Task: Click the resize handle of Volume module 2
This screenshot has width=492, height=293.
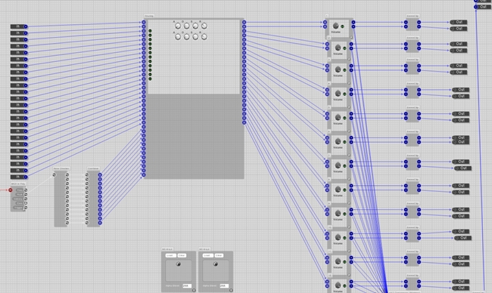Action: tap(349, 60)
